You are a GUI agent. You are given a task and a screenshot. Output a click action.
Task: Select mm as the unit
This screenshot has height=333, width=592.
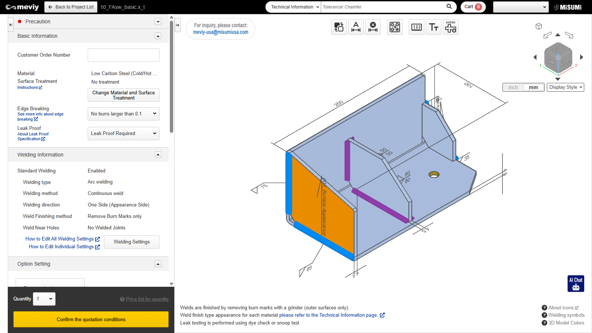pos(533,87)
